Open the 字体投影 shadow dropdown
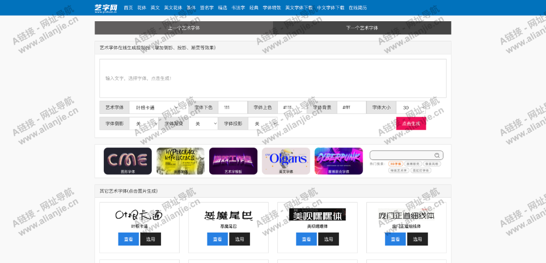This screenshot has height=263, width=546. (x=262, y=124)
